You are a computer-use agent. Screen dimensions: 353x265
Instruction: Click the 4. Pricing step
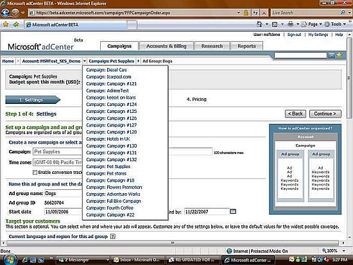tap(196, 99)
